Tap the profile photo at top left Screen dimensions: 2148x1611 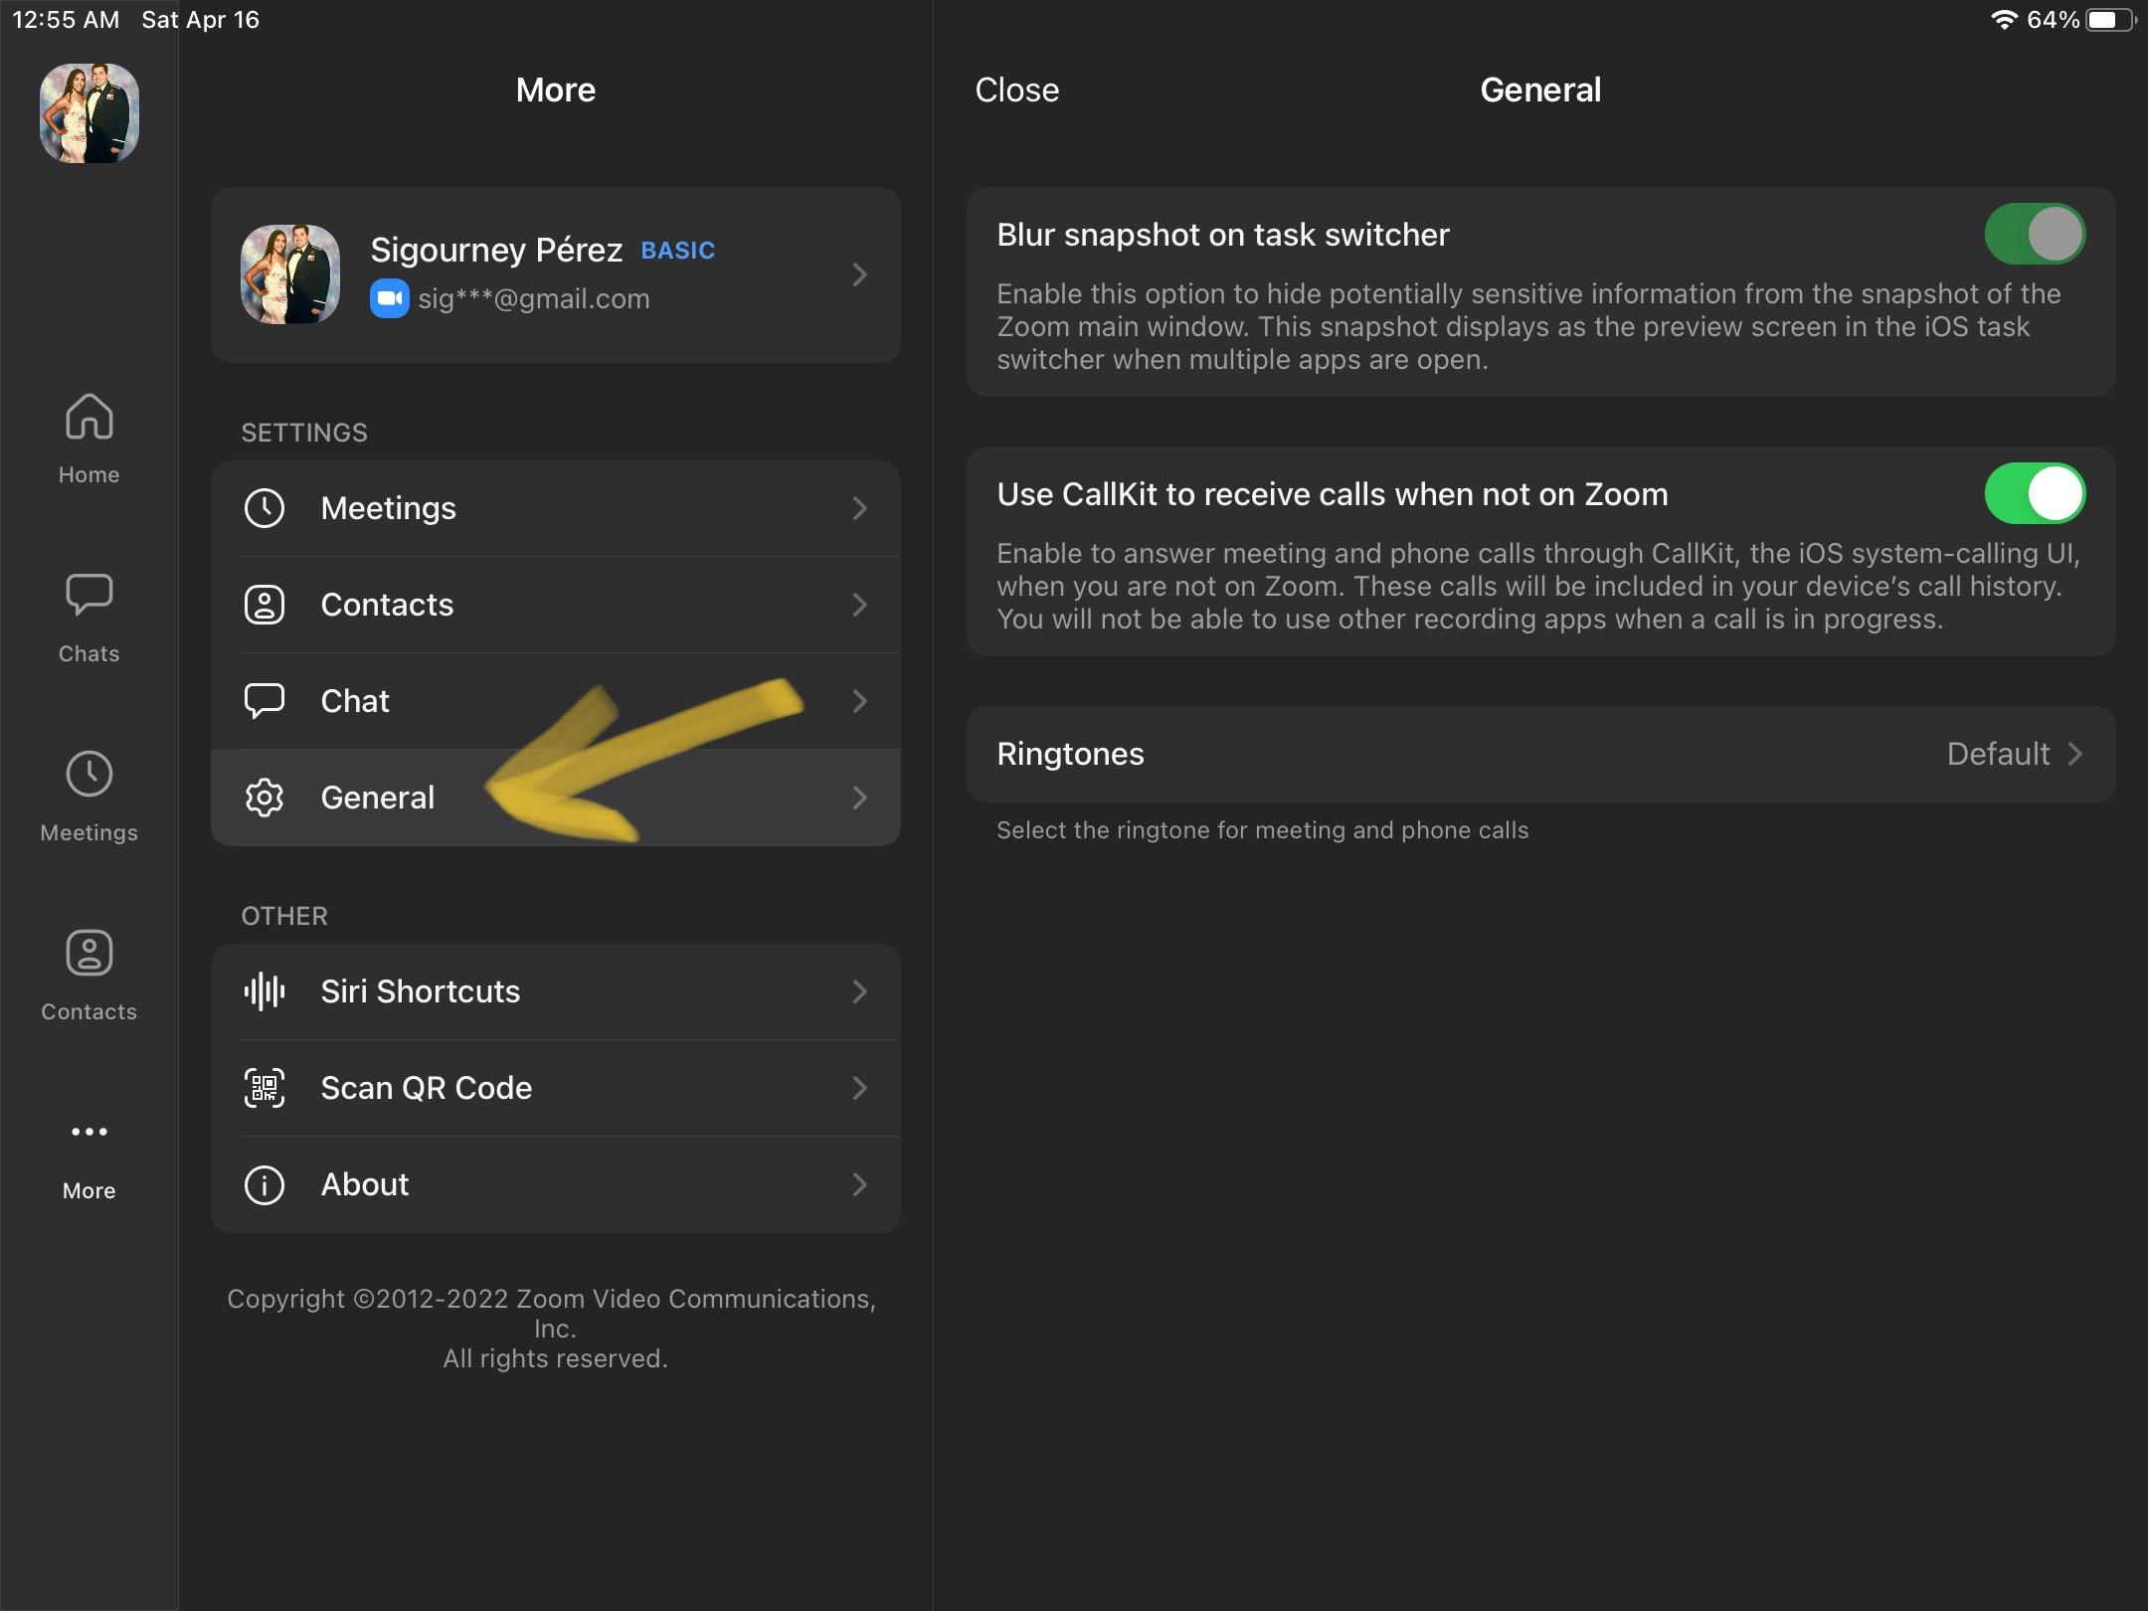pyautogui.click(x=89, y=112)
